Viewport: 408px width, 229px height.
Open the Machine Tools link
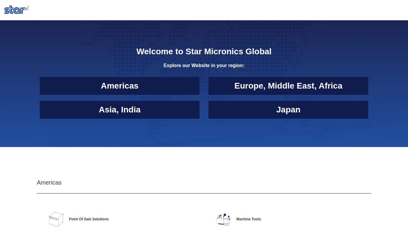point(249,219)
